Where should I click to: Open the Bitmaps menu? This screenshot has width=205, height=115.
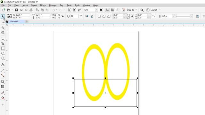(53, 5)
